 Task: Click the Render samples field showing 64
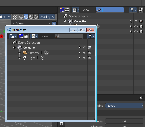(124, 121)
